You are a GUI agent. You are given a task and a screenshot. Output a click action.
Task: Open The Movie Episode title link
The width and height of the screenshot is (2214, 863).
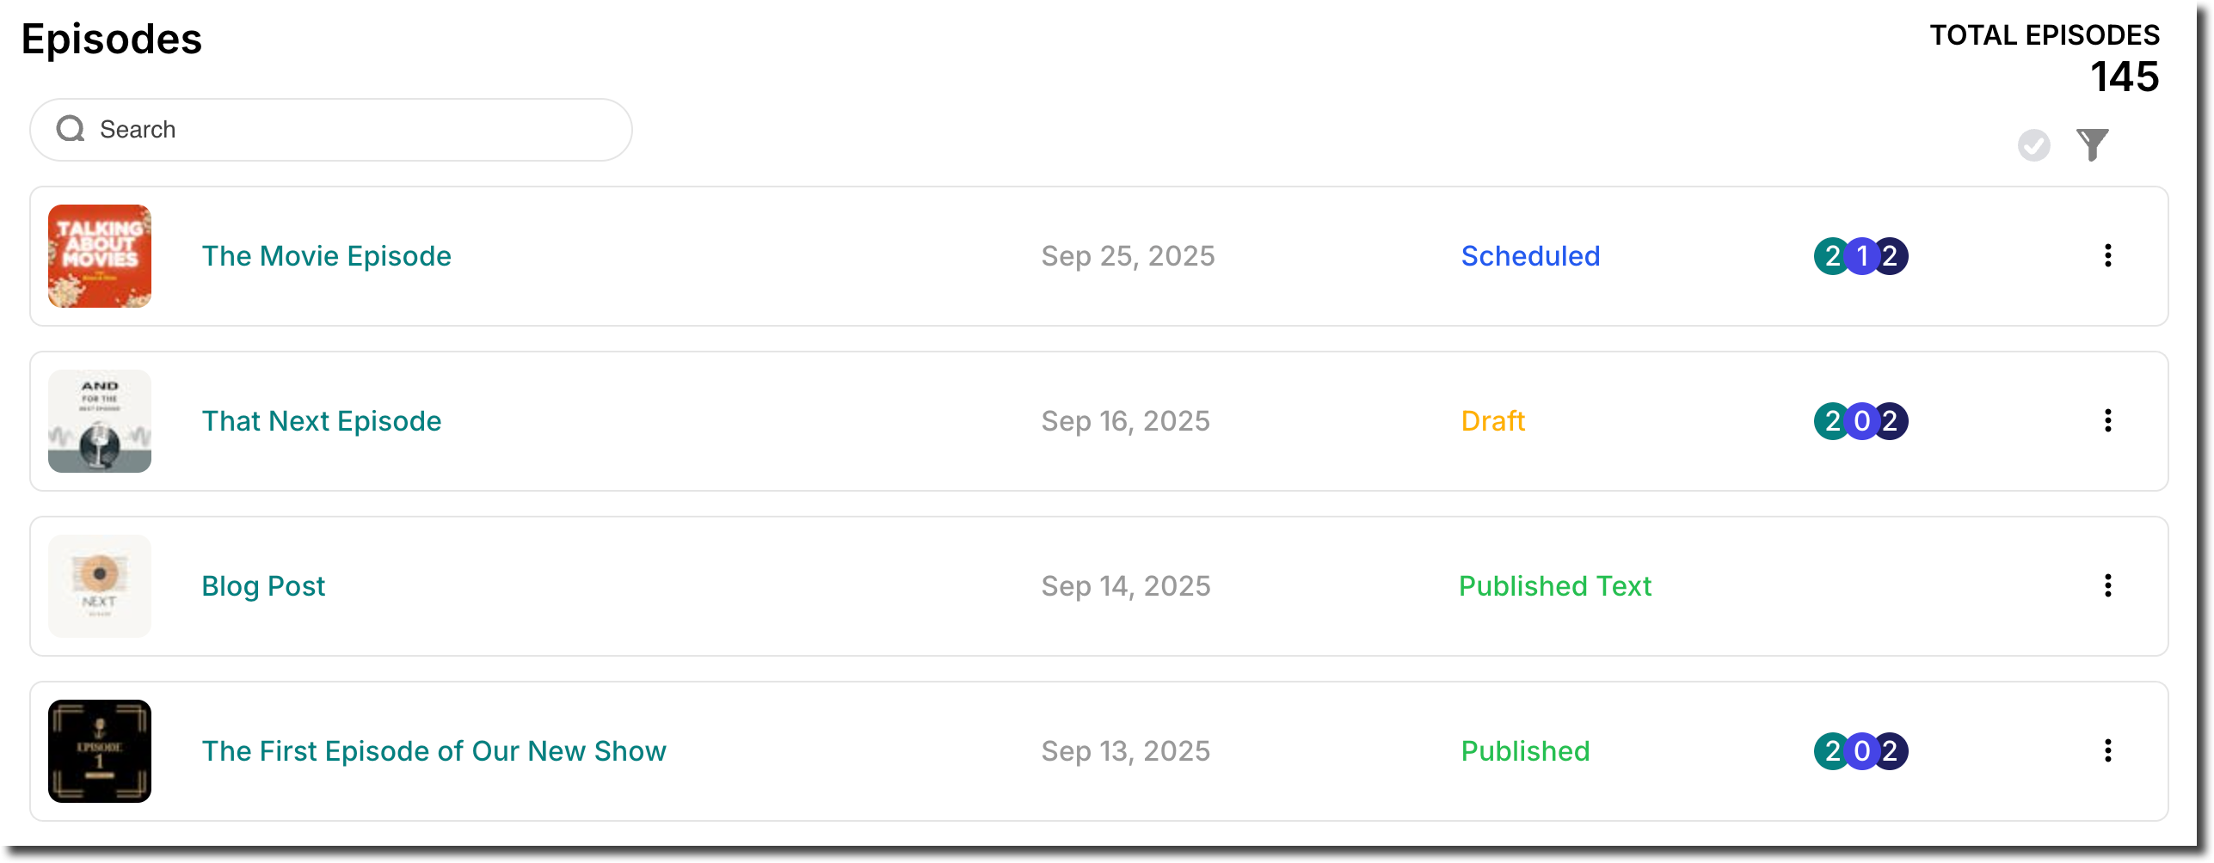(x=327, y=256)
